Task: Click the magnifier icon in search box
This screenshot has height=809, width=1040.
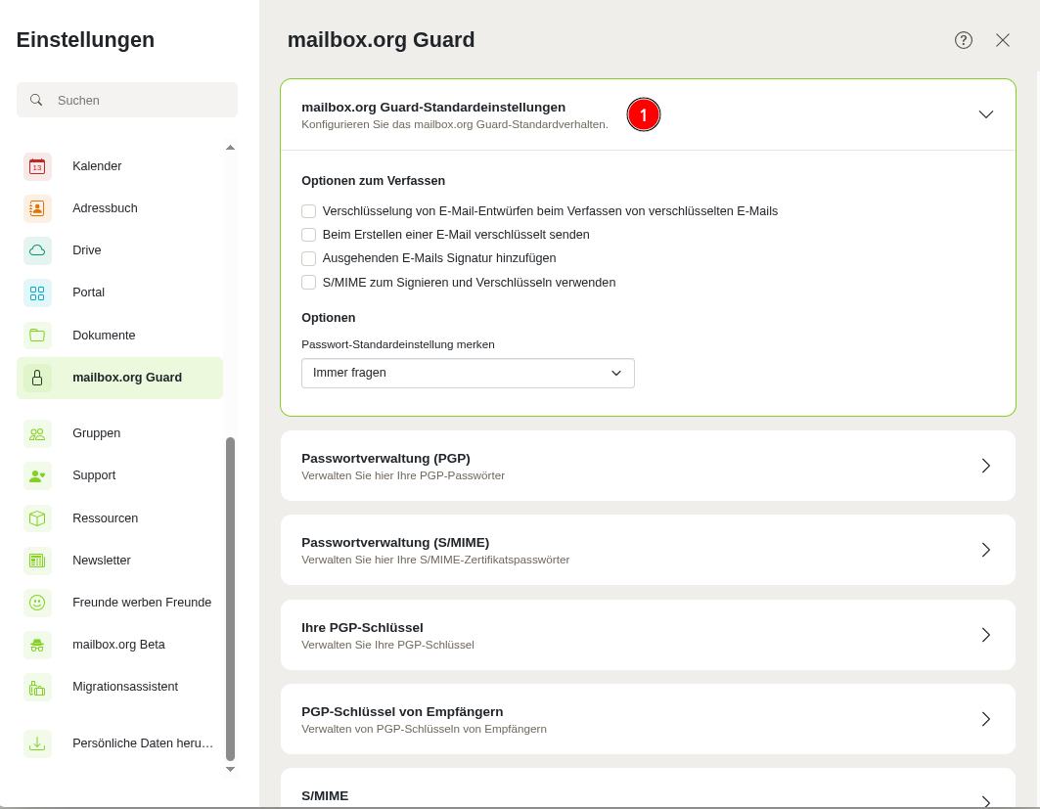Action: point(36,100)
